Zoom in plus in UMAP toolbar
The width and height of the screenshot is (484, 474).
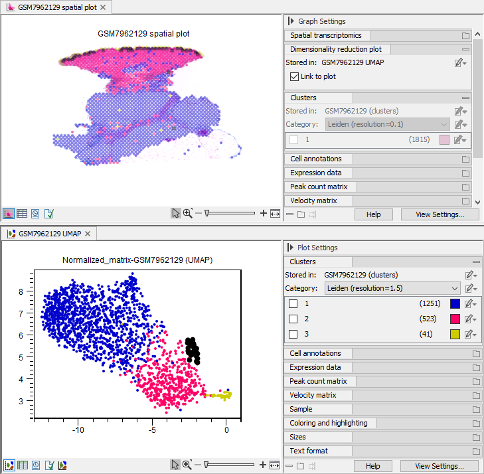263,465
